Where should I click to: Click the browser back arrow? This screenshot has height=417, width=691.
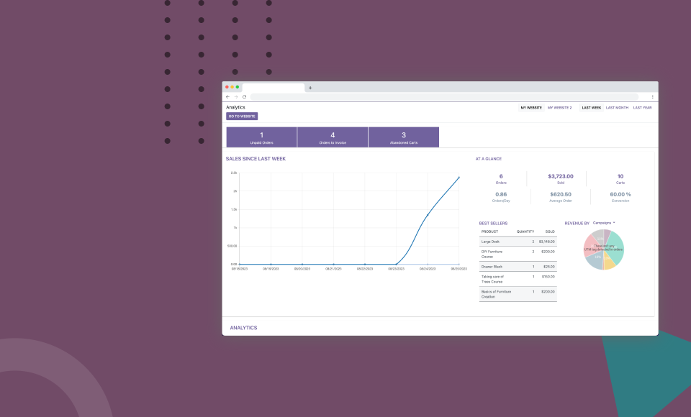pyautogui.click(x=228, y=96)
